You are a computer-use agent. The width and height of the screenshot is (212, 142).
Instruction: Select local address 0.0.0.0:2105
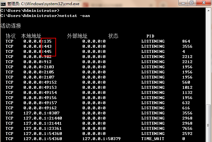(39, 72)
